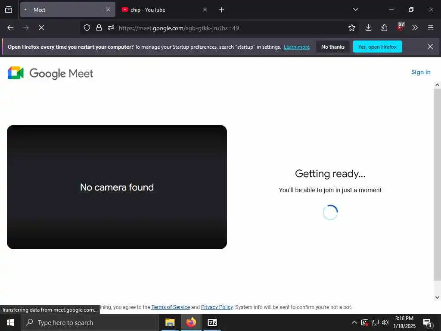Open the Windows Start menu
Screen dimensions: 441x331
pos(10,322)
